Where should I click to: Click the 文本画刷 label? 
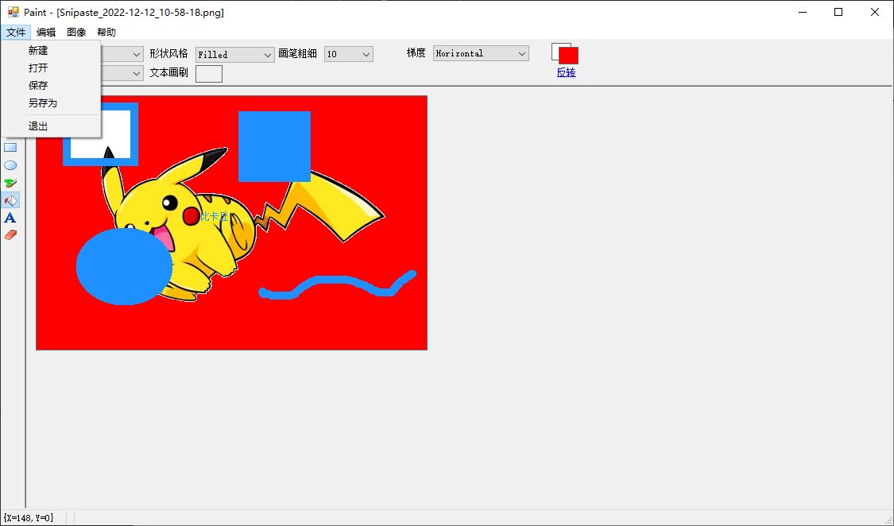(168, 73)
